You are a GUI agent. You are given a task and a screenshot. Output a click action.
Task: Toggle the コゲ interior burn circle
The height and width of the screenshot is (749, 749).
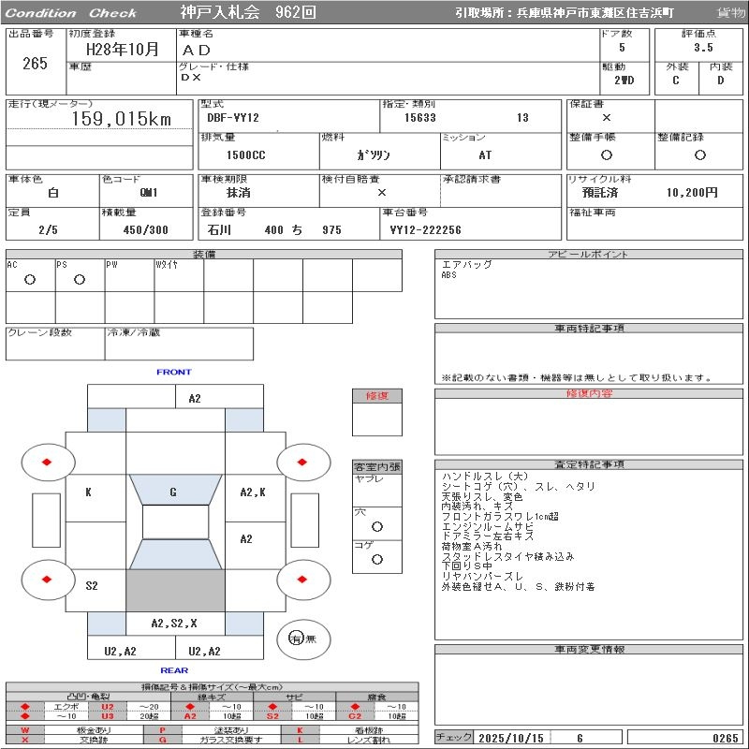[x=376, y=559]
